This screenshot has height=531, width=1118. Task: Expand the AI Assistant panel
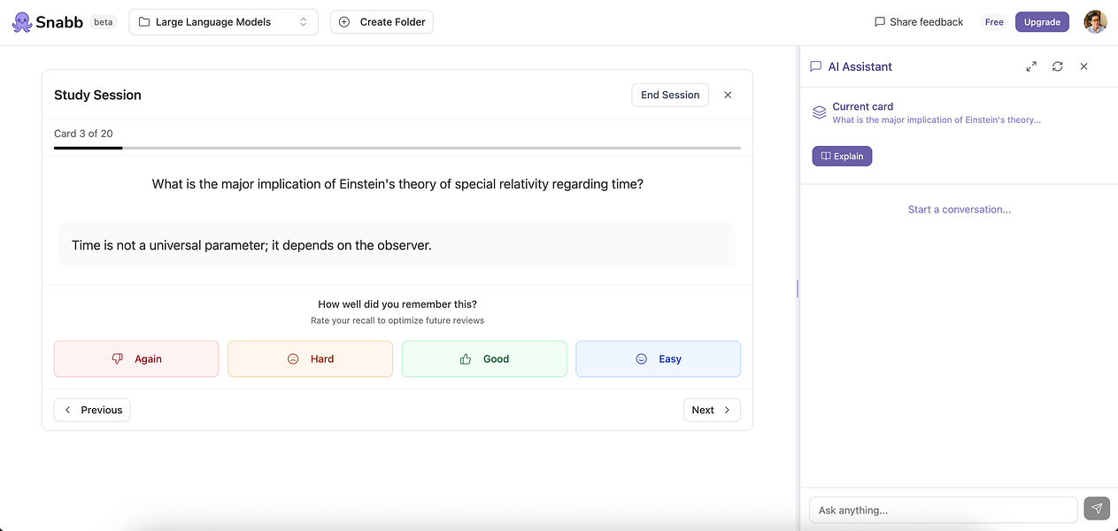pos(1031,66)
